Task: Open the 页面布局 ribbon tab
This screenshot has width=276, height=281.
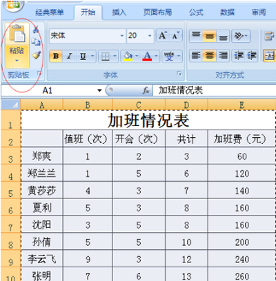Action: pyautogui.click(x=158, y=12)
